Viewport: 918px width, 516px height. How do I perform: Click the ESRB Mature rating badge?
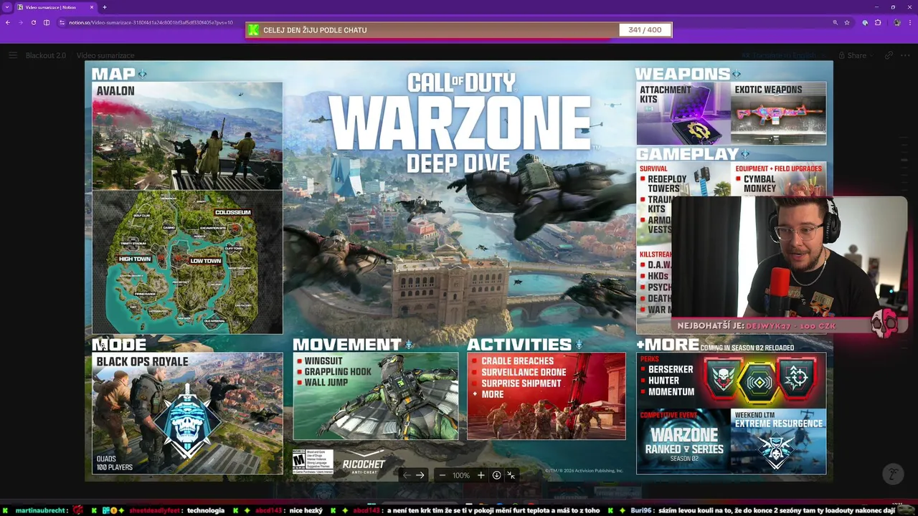pyautogui.click(x=313, y=462)
